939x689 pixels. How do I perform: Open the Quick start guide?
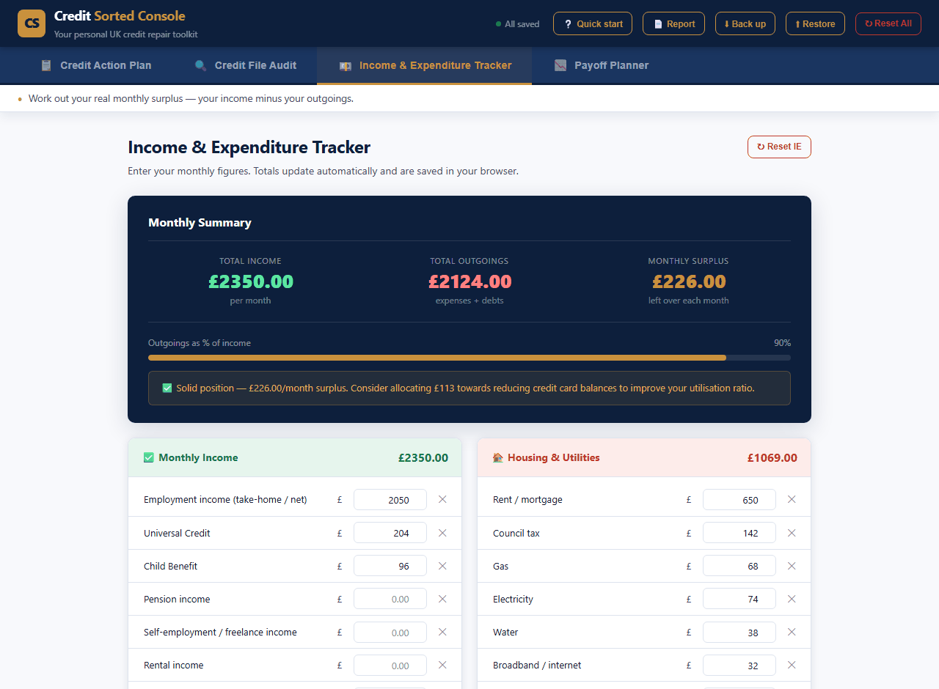[593, 23]
